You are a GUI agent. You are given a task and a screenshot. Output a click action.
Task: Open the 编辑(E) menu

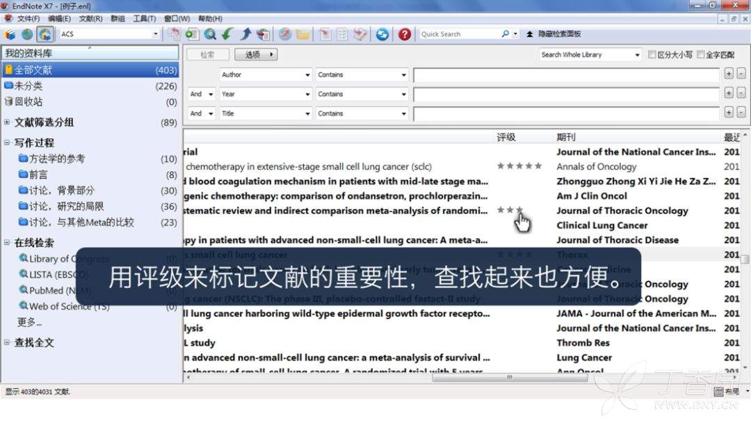point(59,18)
